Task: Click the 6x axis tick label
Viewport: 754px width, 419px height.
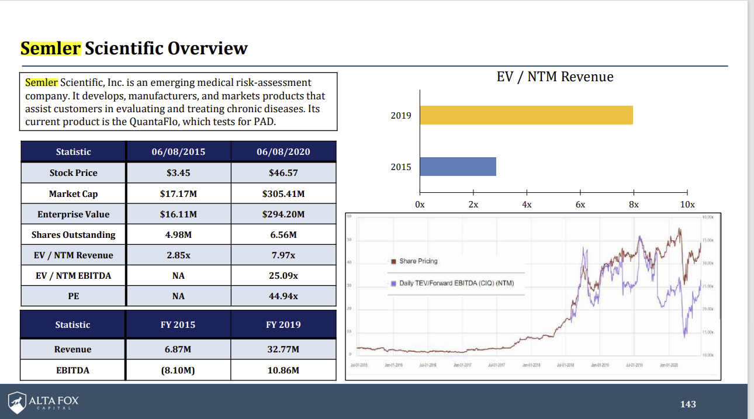Action: (580, 205)
